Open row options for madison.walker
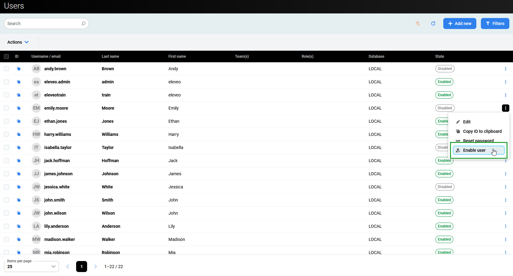Viewport: 513px width, 276px height. pyautogui.click(x=505, y=239)
